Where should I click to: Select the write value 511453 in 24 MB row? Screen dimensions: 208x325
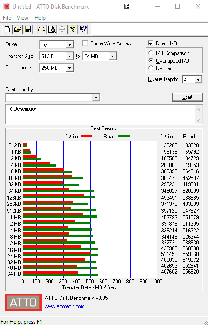point(169,254)
